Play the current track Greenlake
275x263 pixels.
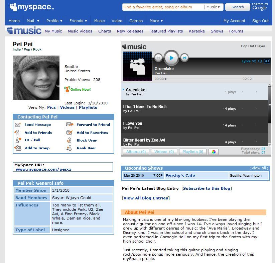click(x=171, y=58)
